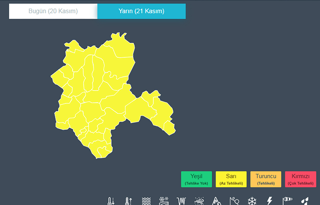Select the icy road snowflake icon

pos(164,201)
